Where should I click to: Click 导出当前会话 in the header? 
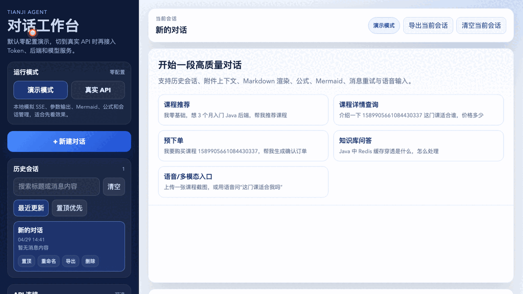[x=428, y=26]
